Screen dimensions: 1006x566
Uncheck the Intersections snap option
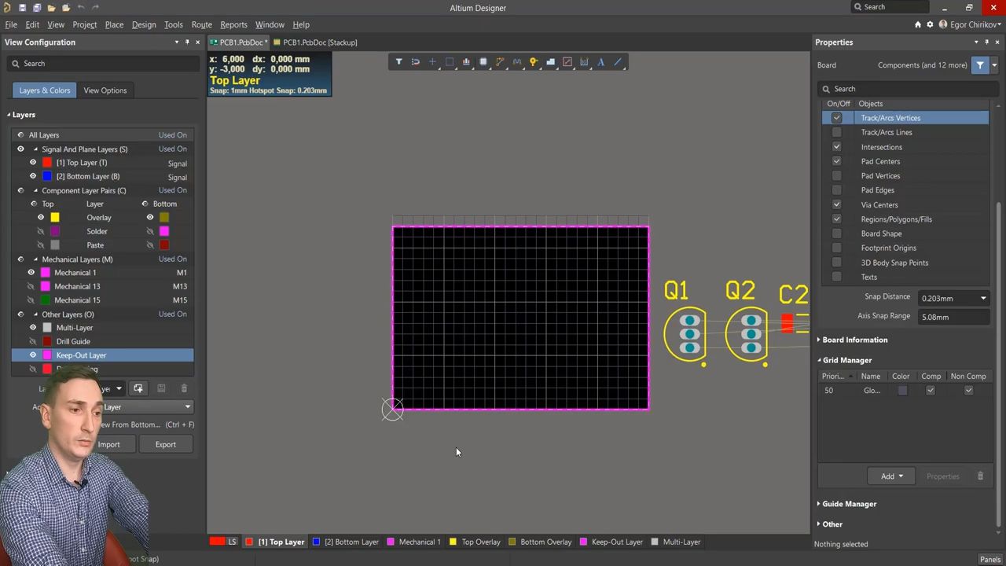coord(836,147)
